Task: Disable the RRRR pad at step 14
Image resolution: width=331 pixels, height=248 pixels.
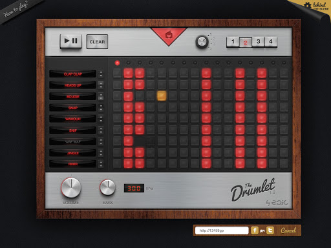Action: pyautogui.click(x=262, y=163)
